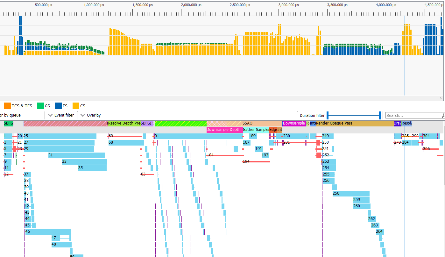Image resolution: width=445 pixels, height=257 pixels.
Task: Expand the Overlay dropdown
Action: click(91, 115)
